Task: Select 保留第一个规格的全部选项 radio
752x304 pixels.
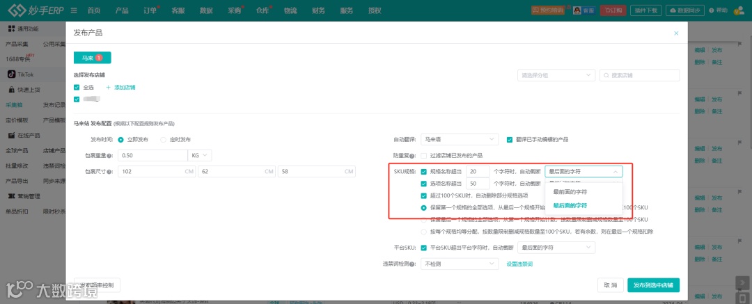Action: click(423, 207)
